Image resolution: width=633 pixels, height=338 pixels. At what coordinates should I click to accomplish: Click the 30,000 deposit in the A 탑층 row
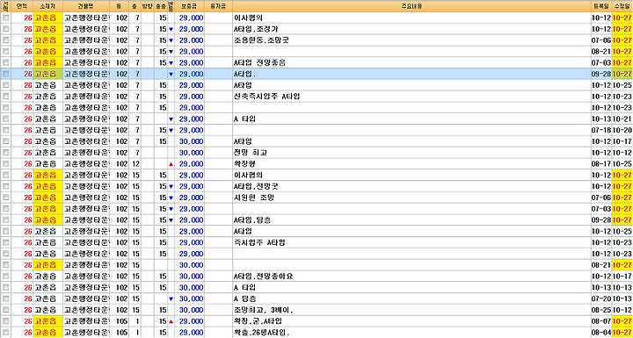pos(192,298)
